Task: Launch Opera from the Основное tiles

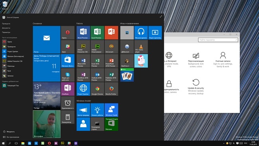Action: tap(68, 33)
